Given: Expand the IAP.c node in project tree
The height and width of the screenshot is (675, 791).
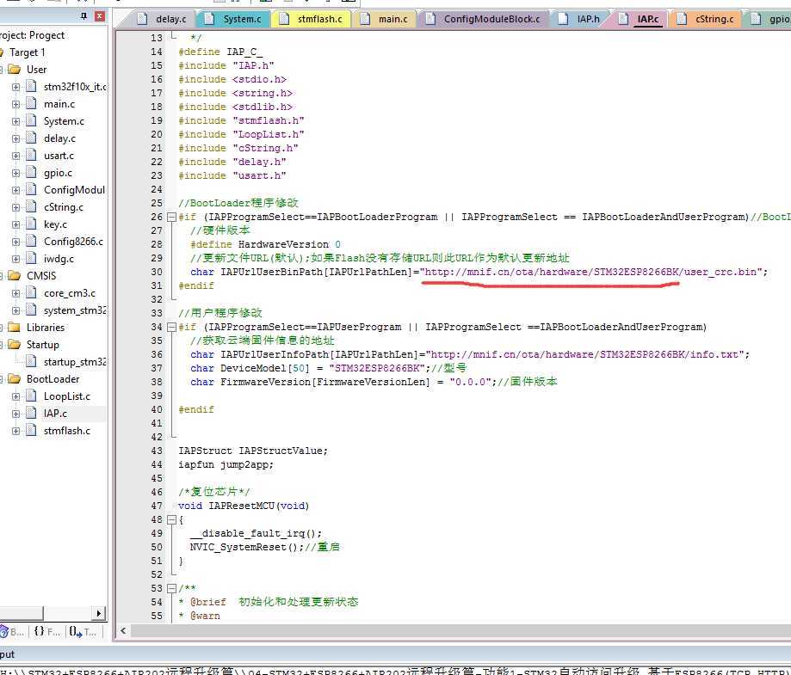Looking at the screenshot, I should [16, 414].
